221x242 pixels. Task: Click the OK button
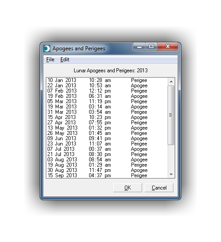127,188
